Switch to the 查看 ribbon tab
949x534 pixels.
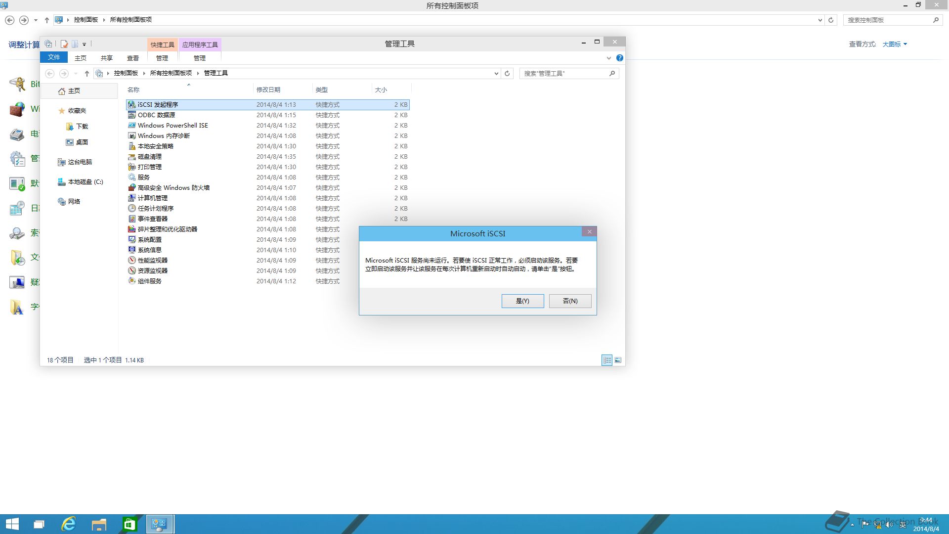tap(133, 58)
